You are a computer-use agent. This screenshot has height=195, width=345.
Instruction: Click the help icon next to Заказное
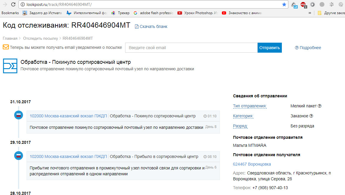click(x=311, y=116)
